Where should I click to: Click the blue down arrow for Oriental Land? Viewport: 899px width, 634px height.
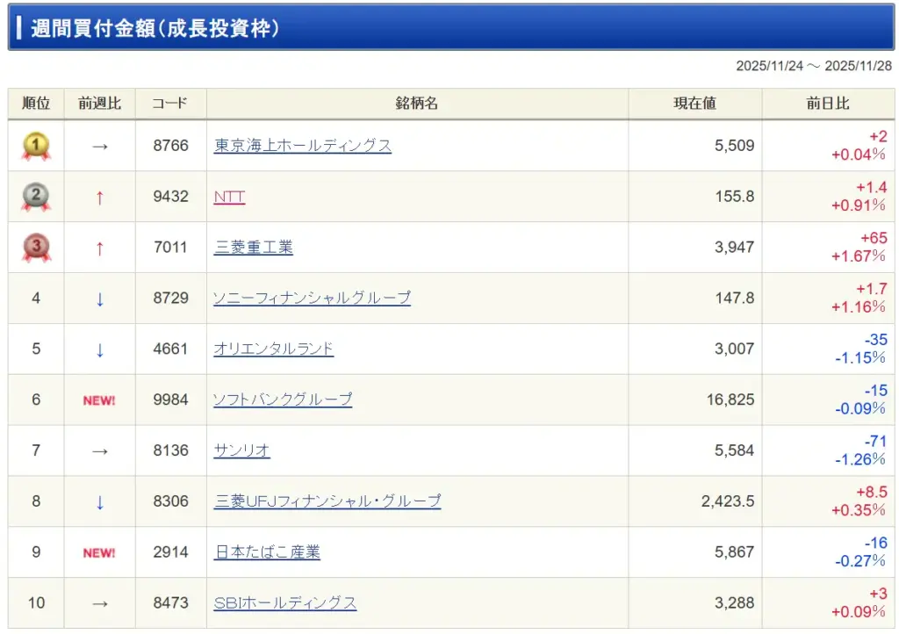(99, 349)
